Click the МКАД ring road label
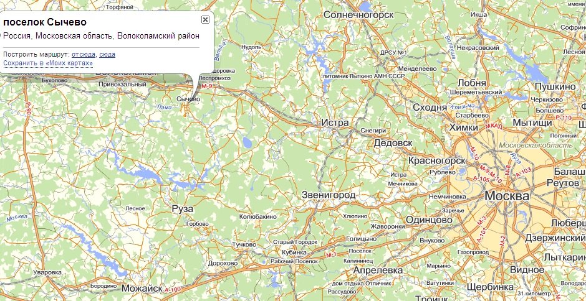Image resolution: width=586 pixels, height=301 pixels. pos(494,126)
